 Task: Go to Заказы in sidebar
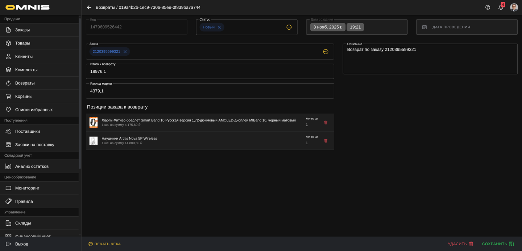point(22,30)
